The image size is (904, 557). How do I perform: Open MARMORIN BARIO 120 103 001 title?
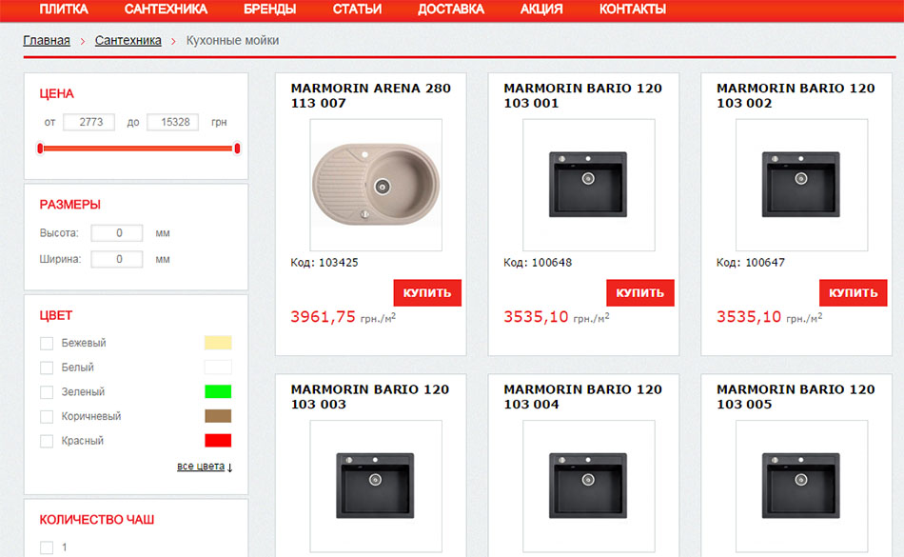pos(583,96)
